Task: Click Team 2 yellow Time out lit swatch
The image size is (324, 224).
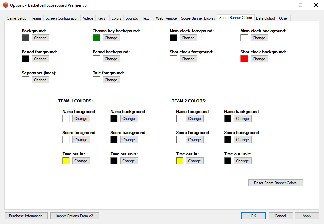Action: click(180, 161)
